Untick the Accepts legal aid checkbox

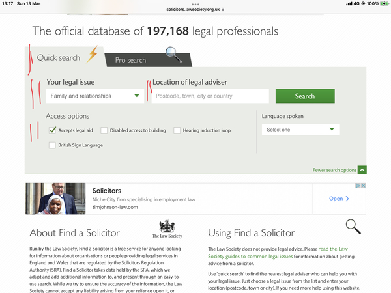(53, 130)
